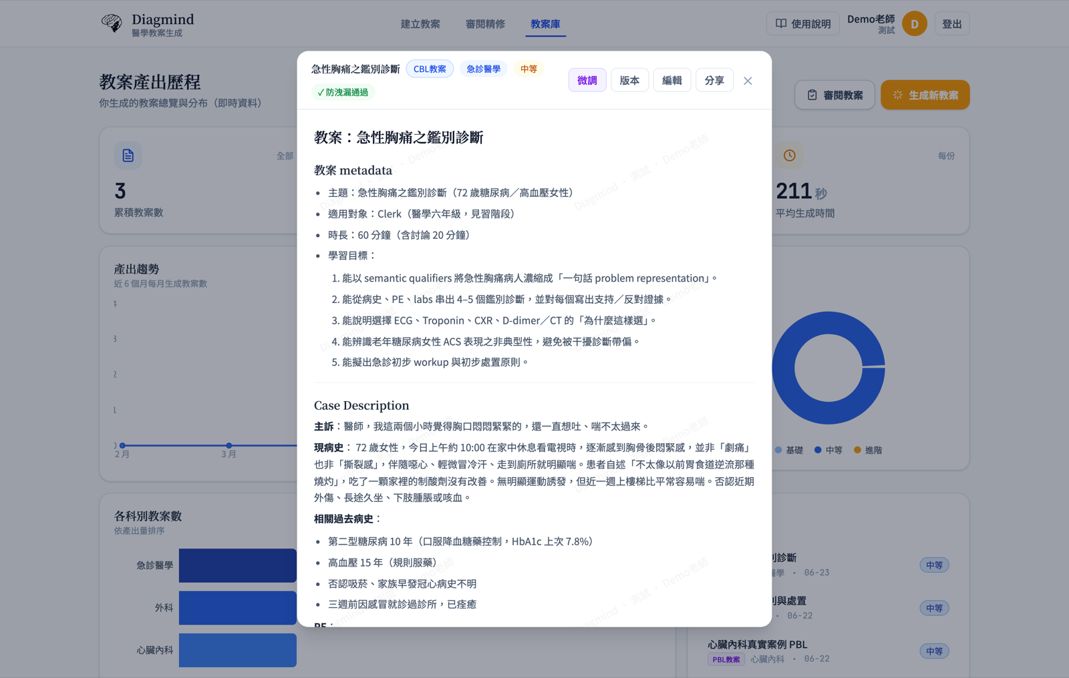Click the CBL教案 tag
Image resolution: width=1069 pixels, height=678 pixels.
tap(430, 69)
